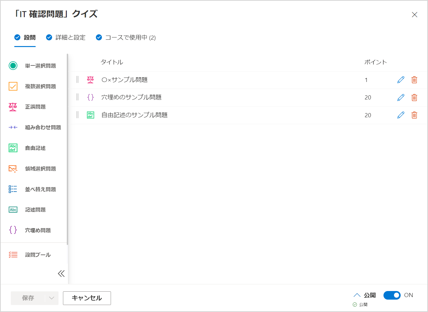Click the Abc icon of 自由記述のサンプル問題 row

(90, 115)
